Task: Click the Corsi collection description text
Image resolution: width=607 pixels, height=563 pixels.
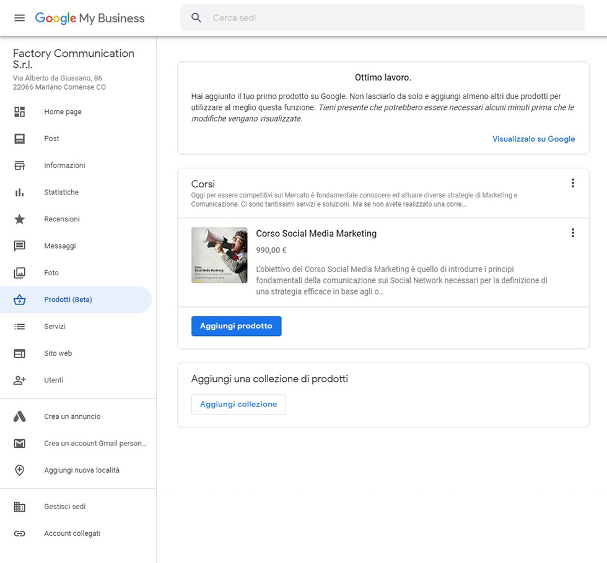Action: pos(354,199)
